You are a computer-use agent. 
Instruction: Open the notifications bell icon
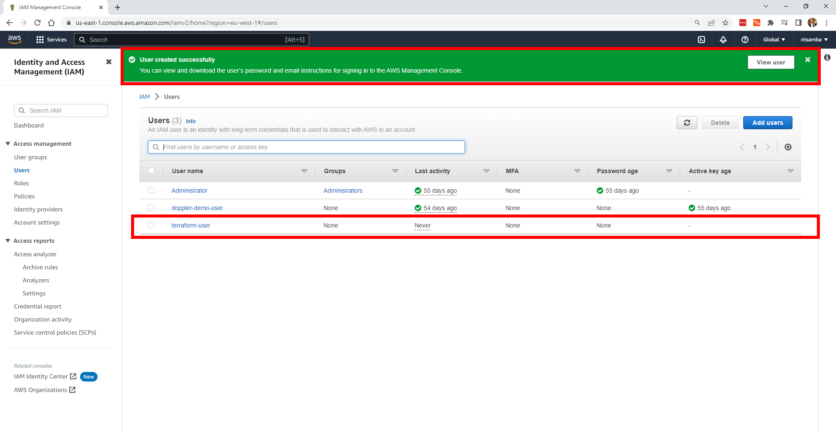tap(723, 40)
